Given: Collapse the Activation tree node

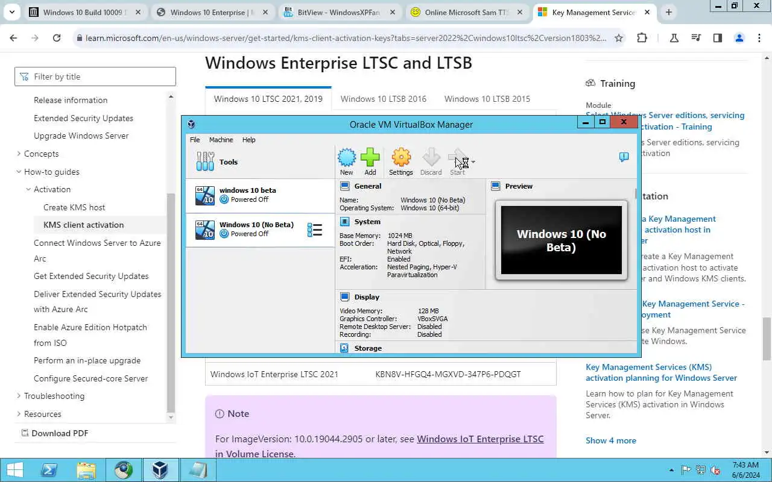Looking at the screenshot, I should tap(28, 189).
